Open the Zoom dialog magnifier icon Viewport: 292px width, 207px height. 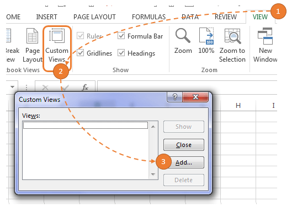[x=183, y=35]
